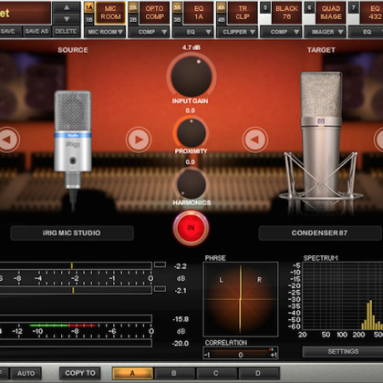Select snapshot A

132,373
